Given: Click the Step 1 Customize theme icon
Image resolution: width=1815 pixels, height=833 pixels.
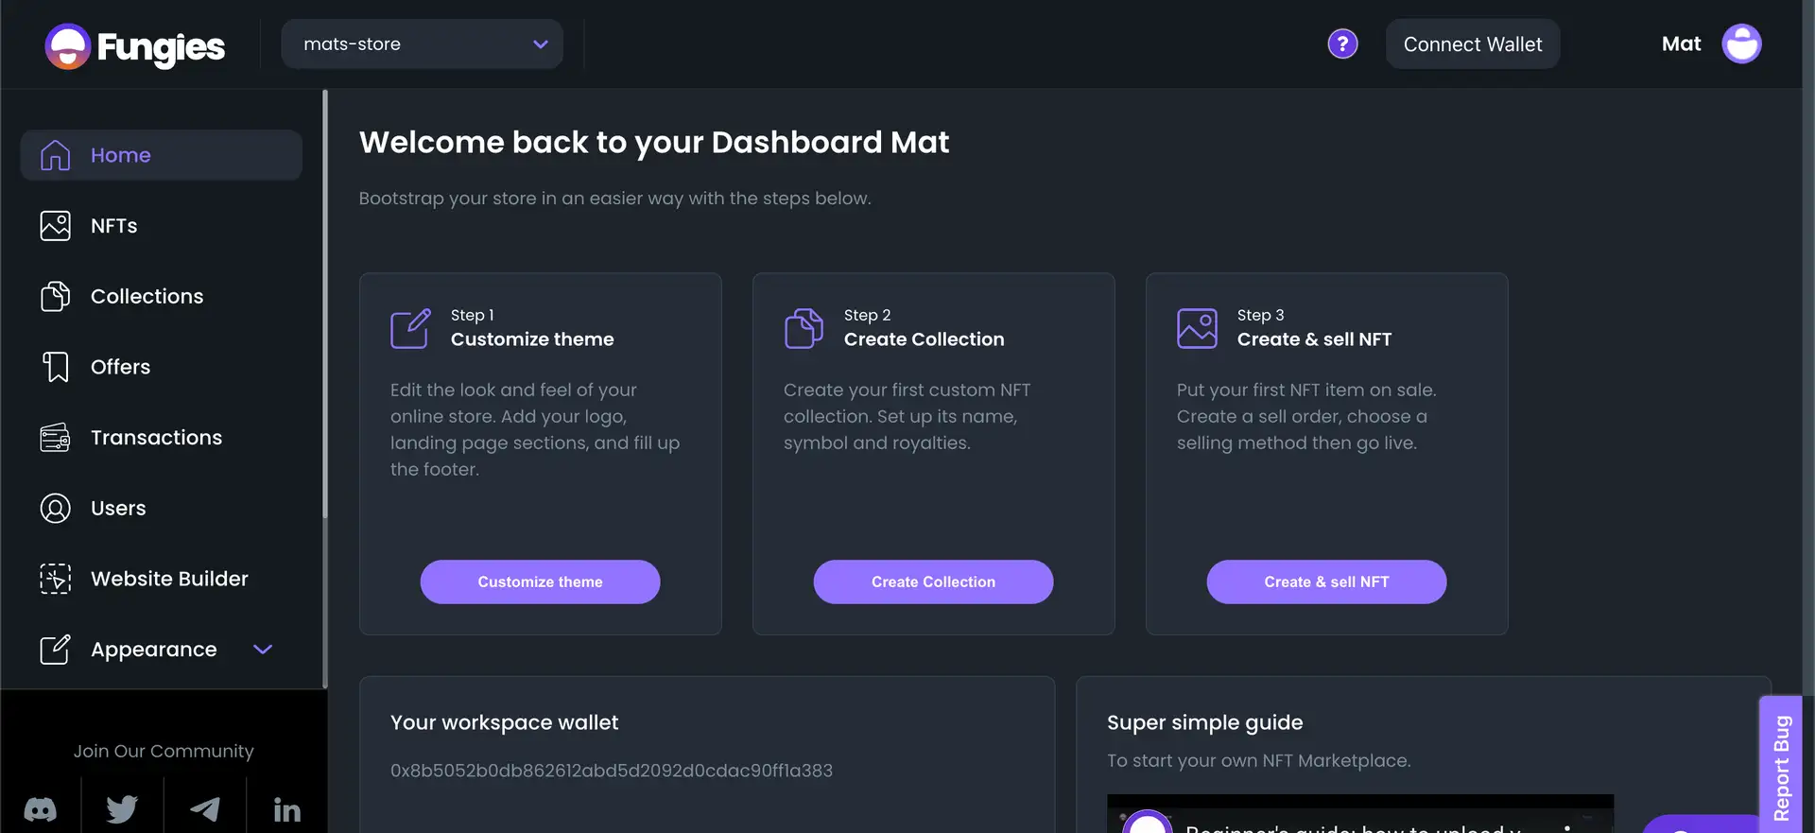Looking at the screenshot, I should [410, 328].
